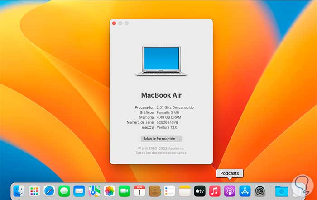
Task: Click the Número de serie label
Action: tap(140, 122)
